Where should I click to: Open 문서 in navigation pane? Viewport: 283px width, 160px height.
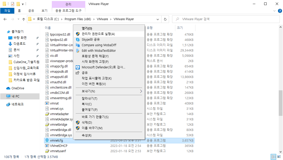pyautogui.click(x=16, y=50)
